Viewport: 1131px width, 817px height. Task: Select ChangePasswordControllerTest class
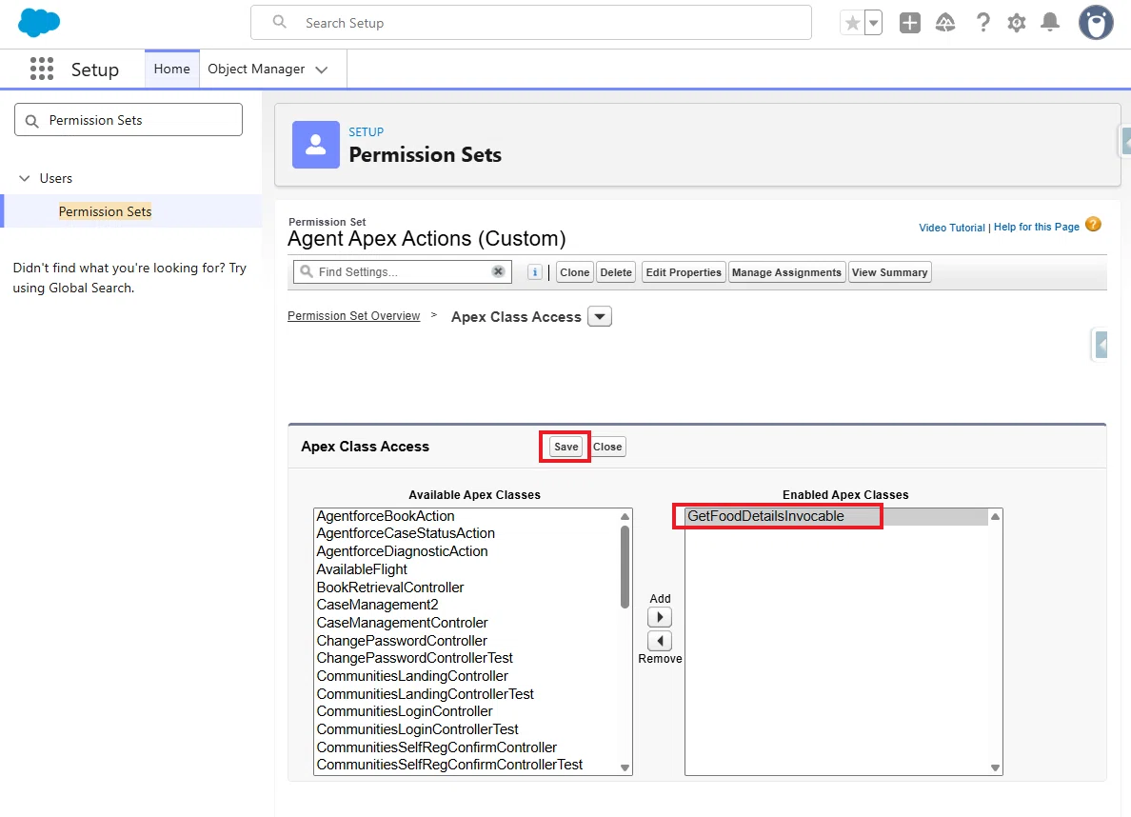467,658
